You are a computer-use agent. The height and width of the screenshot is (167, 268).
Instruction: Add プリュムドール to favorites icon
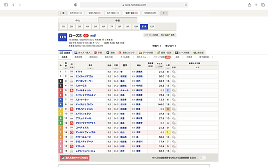[174, 118]
